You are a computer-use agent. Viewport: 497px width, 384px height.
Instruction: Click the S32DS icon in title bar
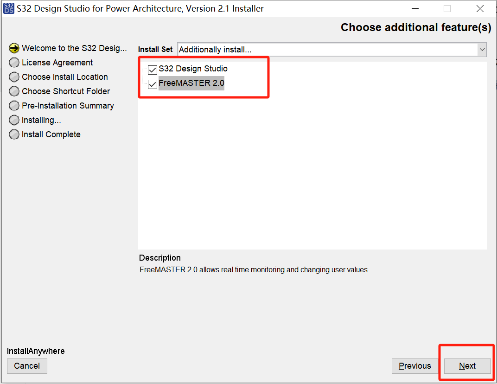coord(8,8)
